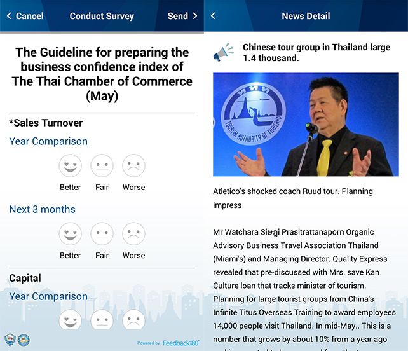The image size is (408, 351).
Task: Pick the happy face under Capital Year Comparison
Action: (70, 320)
